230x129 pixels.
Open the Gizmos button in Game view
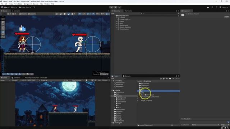point(105,80)
